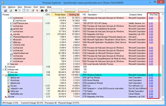Click the spoolsv.exe printer icon
Image resolution: width=166 pixels, height=106 pixels.
pyautogui.click(x=11, y=29)
